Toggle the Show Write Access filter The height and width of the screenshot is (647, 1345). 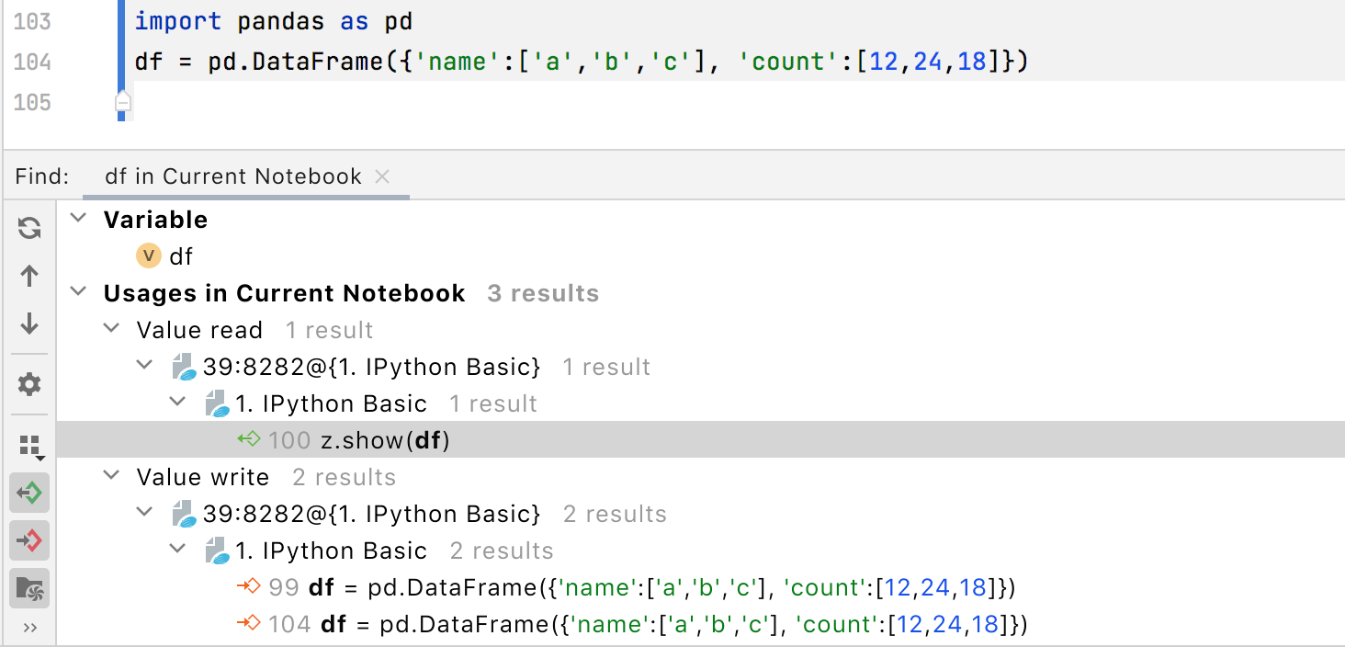click(x=28, y=540)
